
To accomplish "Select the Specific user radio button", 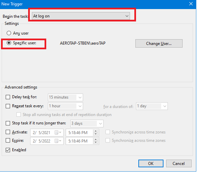I will [9, 43].
